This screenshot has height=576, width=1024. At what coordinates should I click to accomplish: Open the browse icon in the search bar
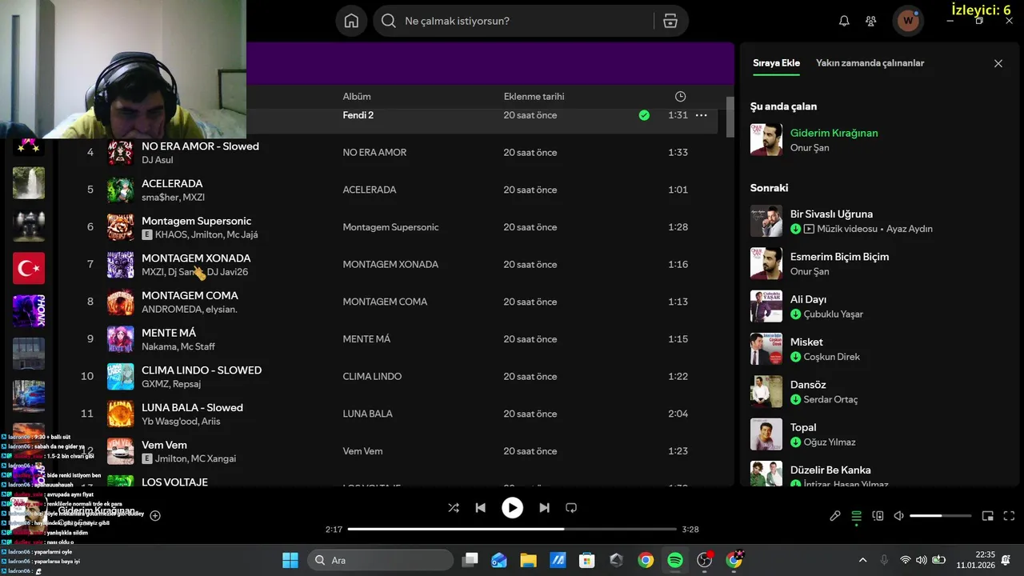[670, 21]
